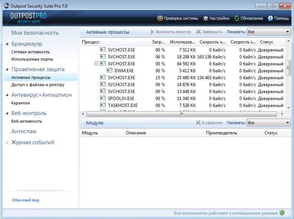
Task: Collapse the Брандмауэр section arrow
Action: pyautogui.click(x=7, y=44)
